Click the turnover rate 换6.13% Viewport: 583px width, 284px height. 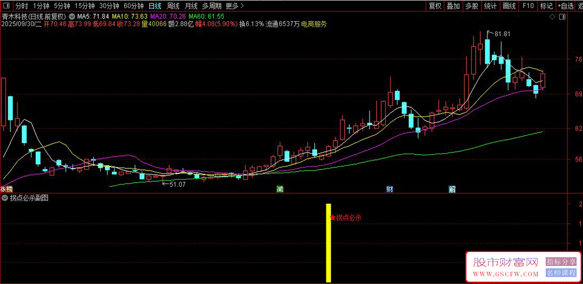[x=251, y=24]
